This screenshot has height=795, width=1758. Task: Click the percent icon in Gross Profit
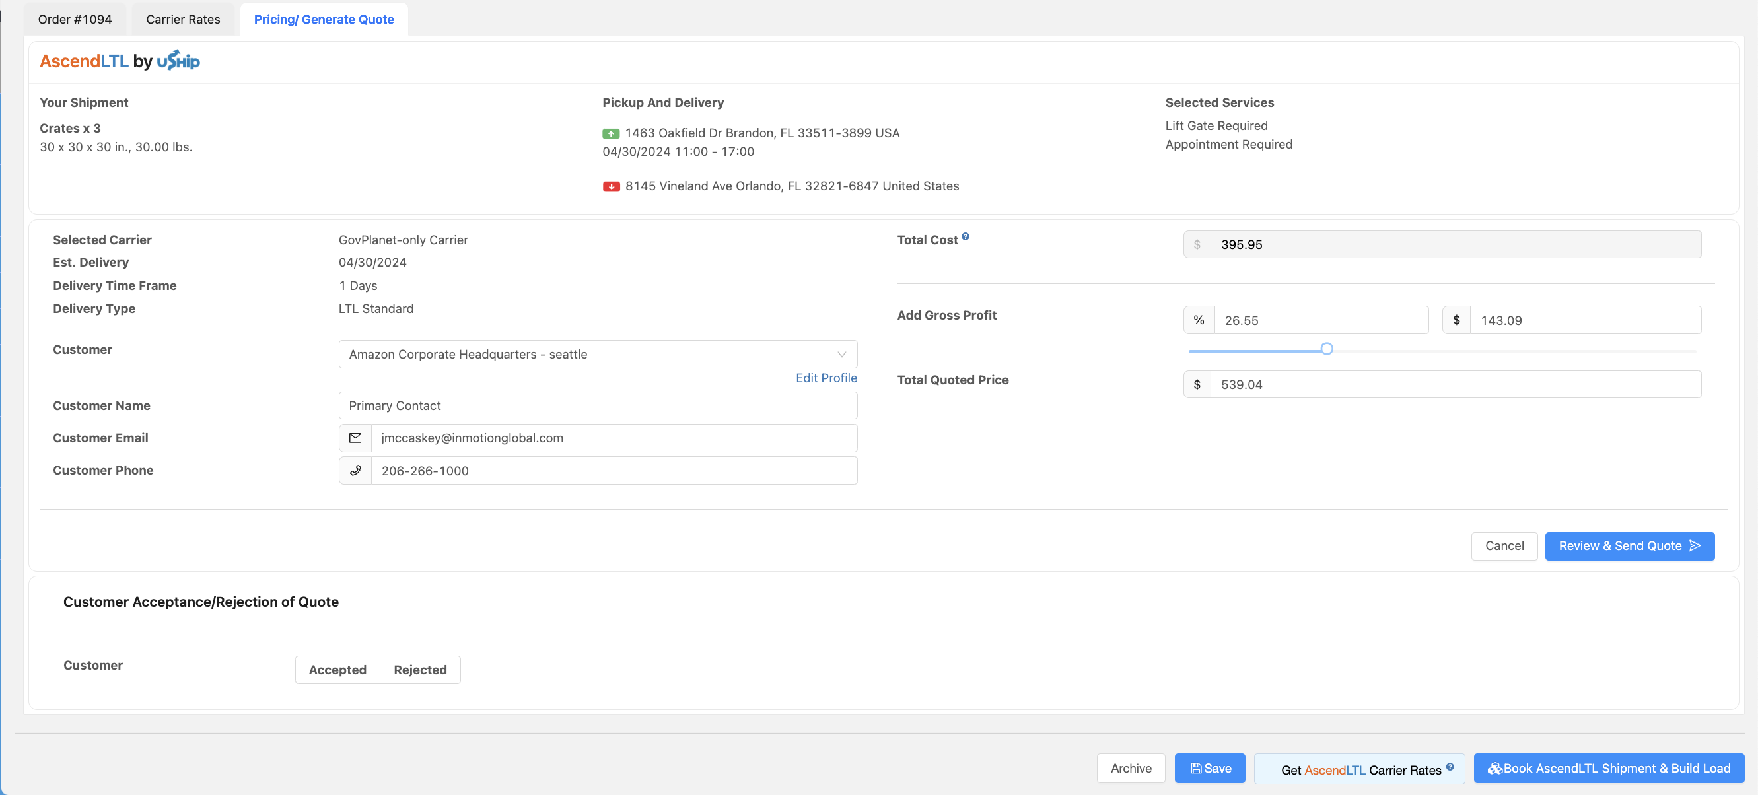pyautogui.click(x=1199, y=320)
